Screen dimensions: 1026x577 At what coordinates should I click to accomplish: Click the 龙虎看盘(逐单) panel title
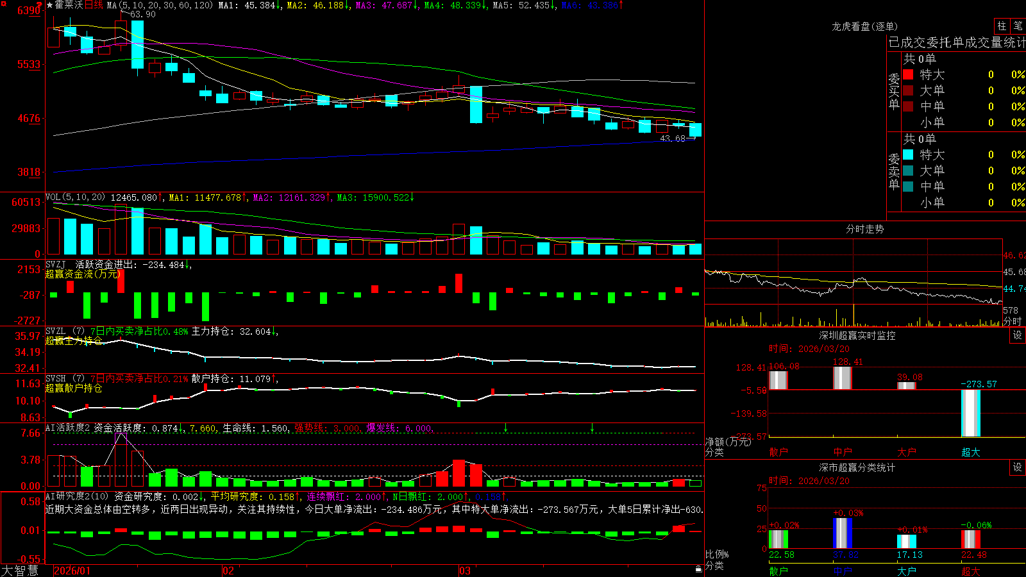[864, 26]
